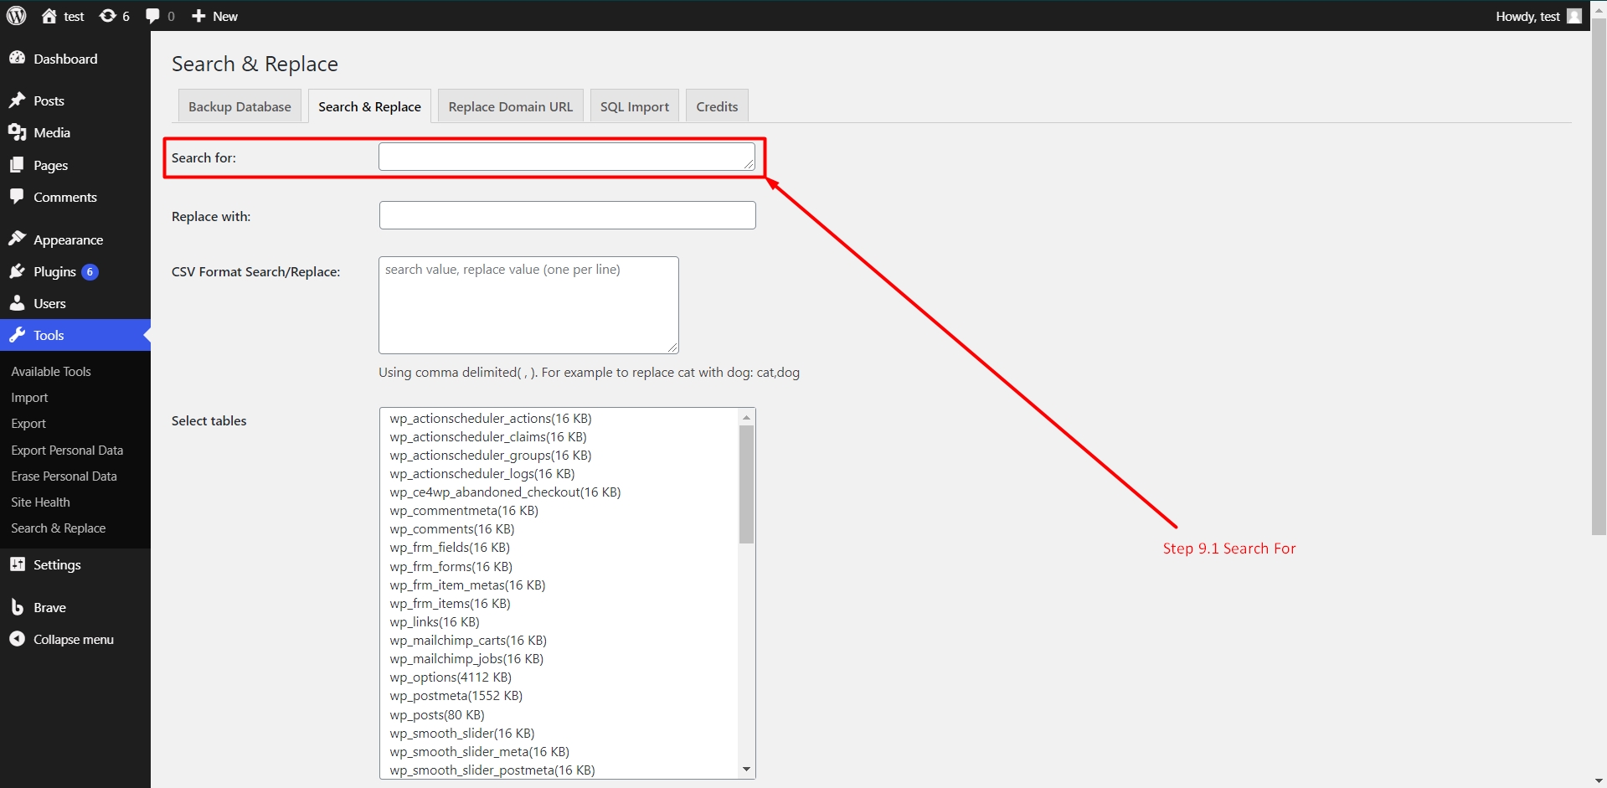
Task: Open Export Personal Data link
Action: [x=67, y=450]
